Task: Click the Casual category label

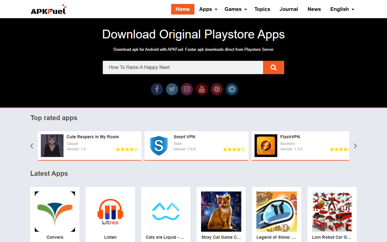Action: (x=72, y=143)
